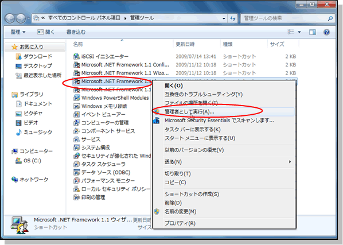Click the search magnifier icon

[330, 18]
